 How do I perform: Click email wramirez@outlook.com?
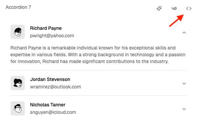pos(56,87)
